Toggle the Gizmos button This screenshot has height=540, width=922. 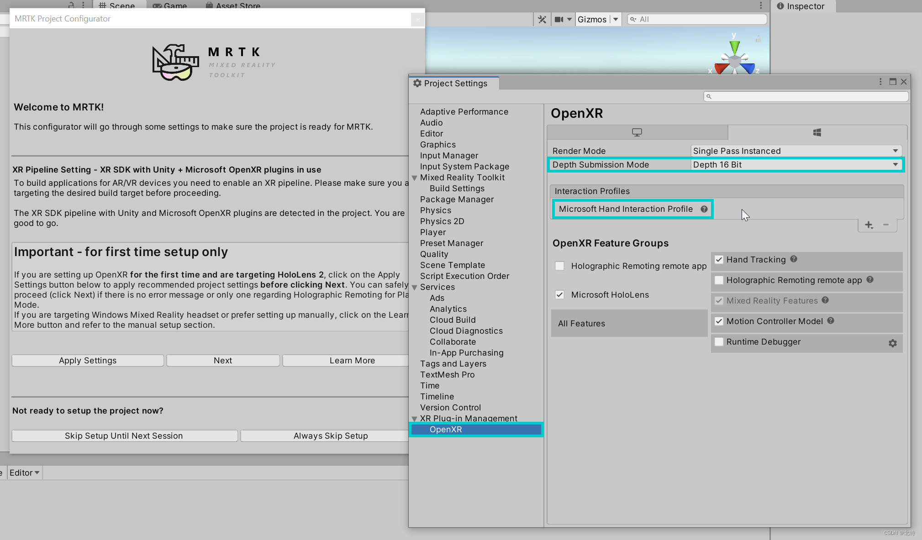[592, 19]
